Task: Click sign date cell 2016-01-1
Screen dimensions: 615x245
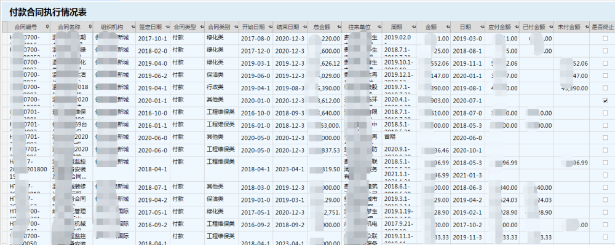Action: [153, 125]
